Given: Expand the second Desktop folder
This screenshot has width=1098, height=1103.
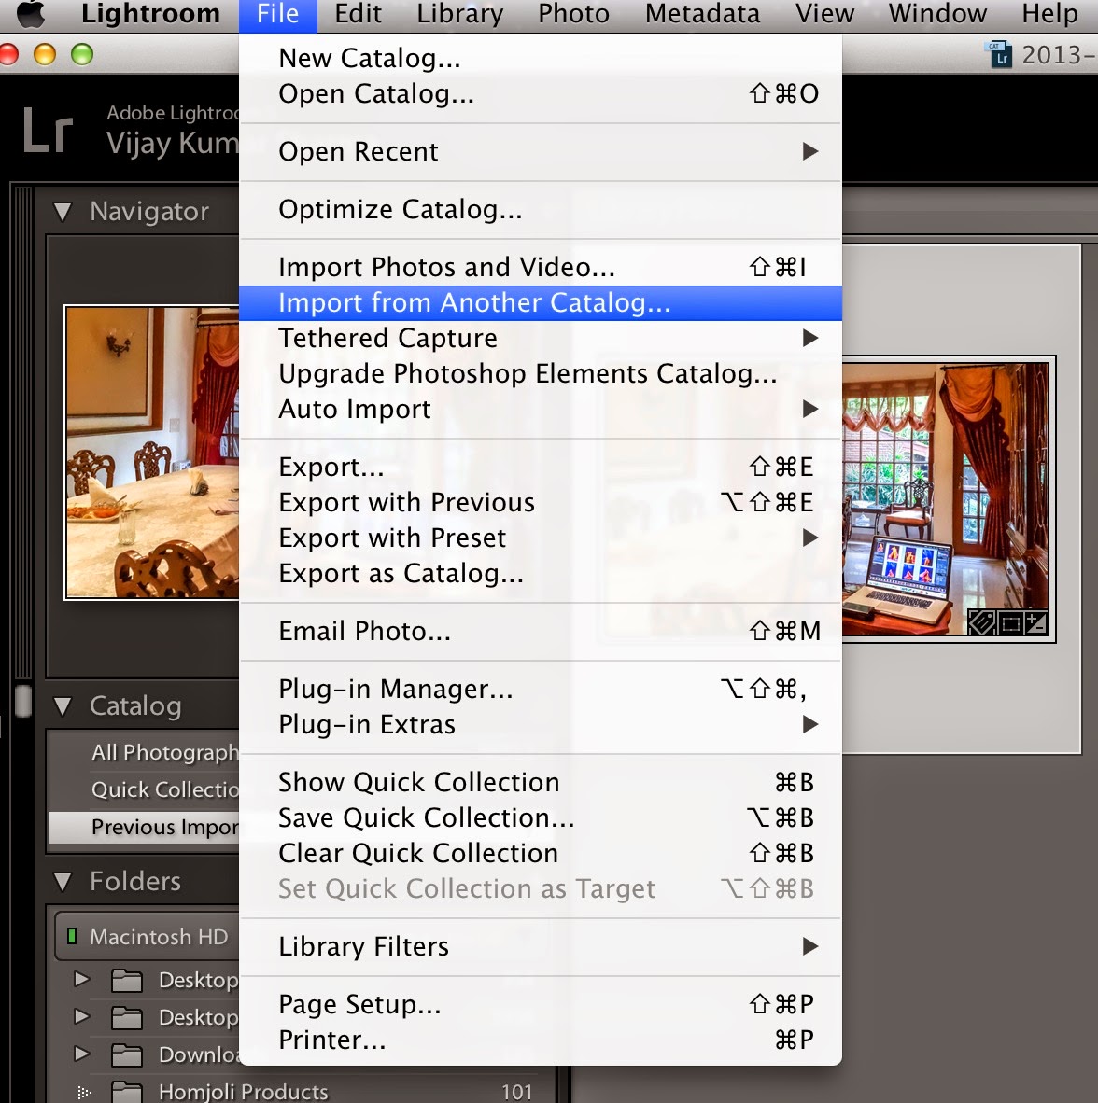Looking at the screenshot, I should point(81,1016).
